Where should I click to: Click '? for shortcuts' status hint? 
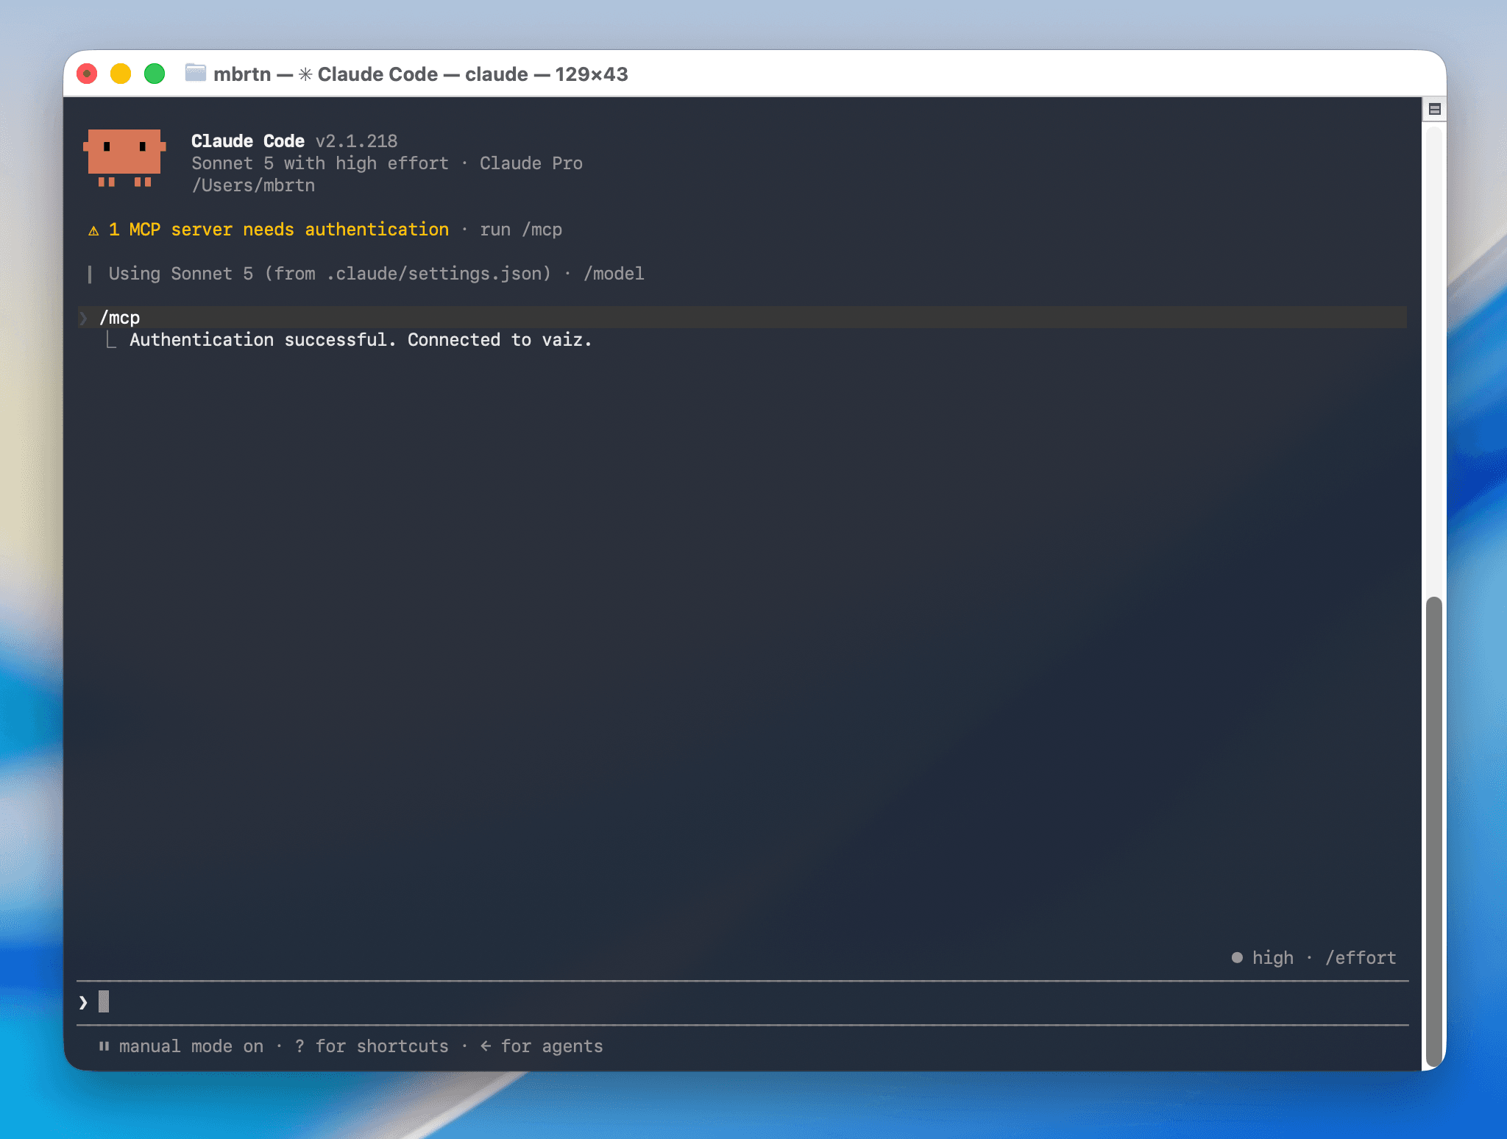click(372, 1046)
